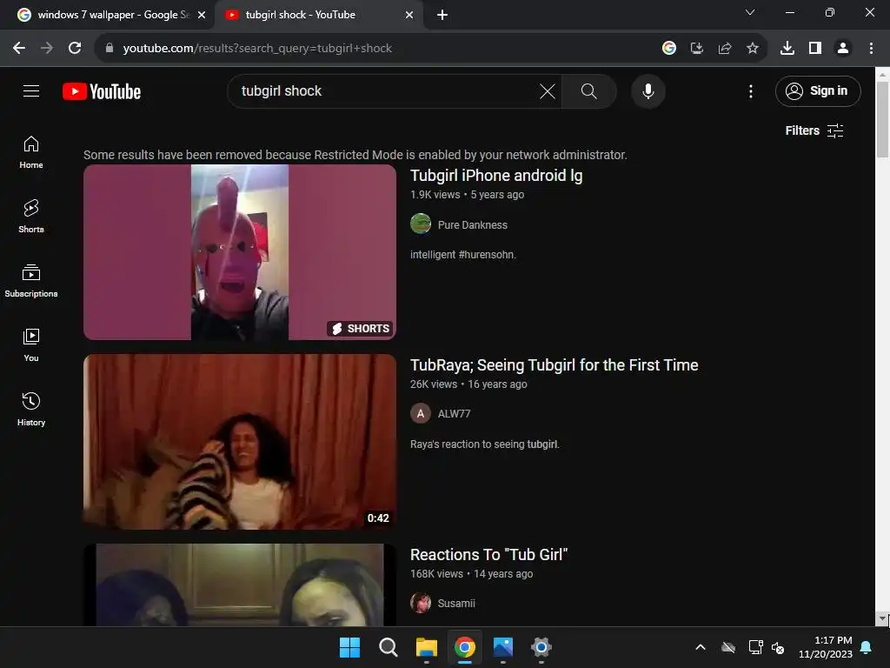The image size is (890, 668).
Task: Open Chrome profile menu
Action: (843, 49)
